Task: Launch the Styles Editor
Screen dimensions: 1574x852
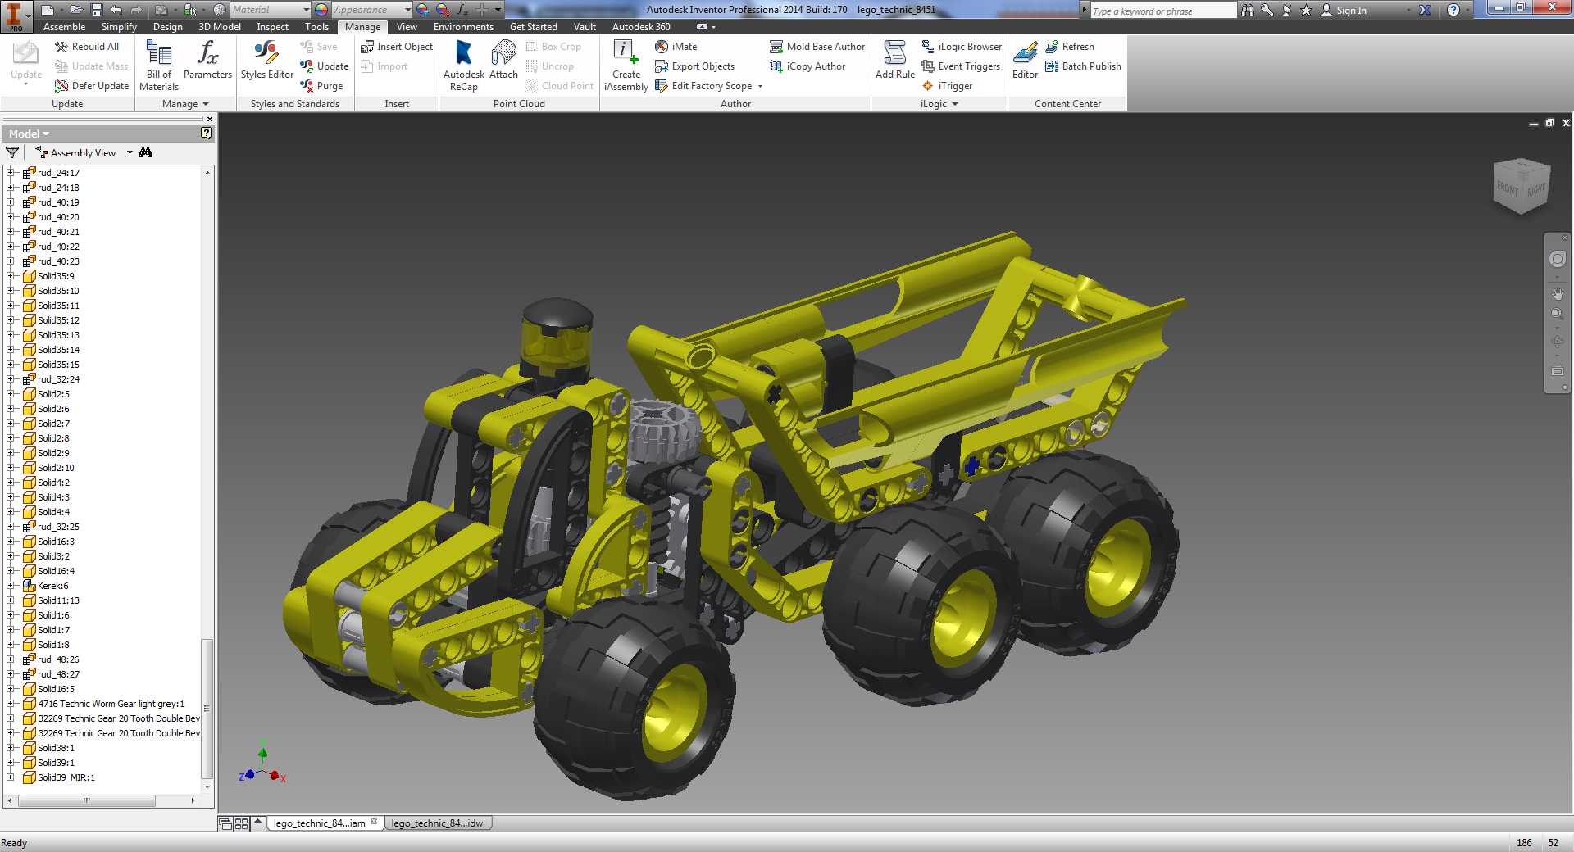Action: point(267,60)
